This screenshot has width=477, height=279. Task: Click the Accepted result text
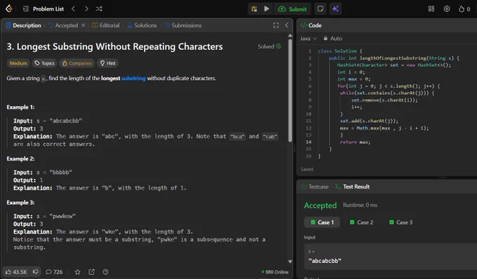[x=321, y=205]
